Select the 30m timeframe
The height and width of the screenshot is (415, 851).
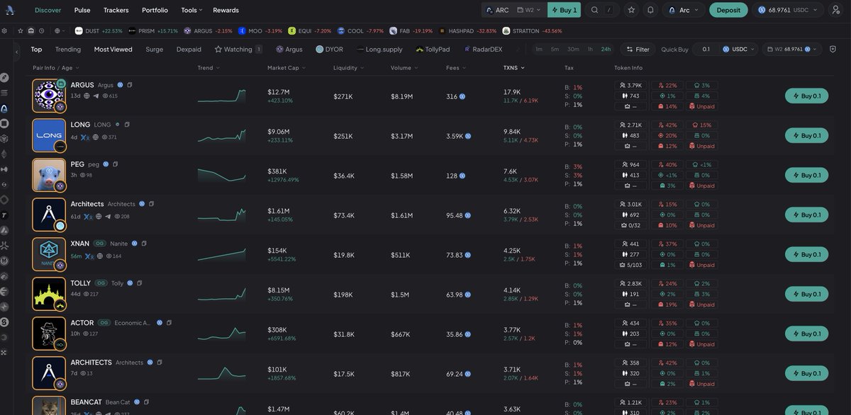coord(573,50)
